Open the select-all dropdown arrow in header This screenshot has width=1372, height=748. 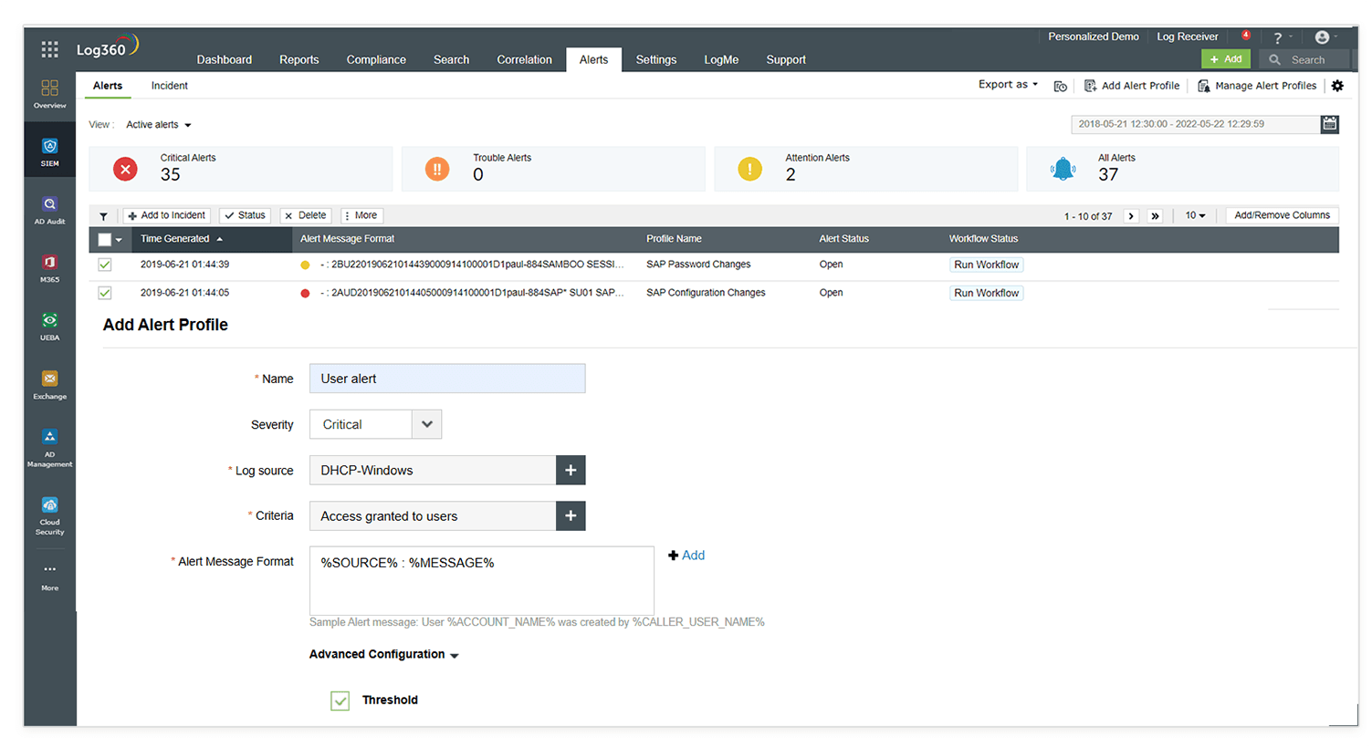pyautogui.click(x=119, y=240)
